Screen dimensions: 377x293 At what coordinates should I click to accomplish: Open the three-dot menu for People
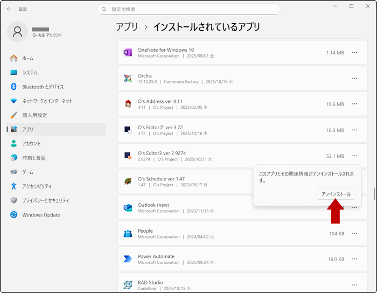[x=354, y=233]
